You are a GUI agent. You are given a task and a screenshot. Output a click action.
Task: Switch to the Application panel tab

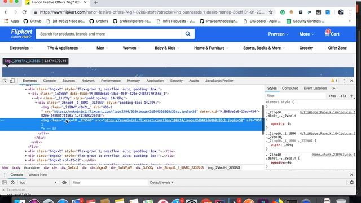pyautogui.click(x=155, y=81)
